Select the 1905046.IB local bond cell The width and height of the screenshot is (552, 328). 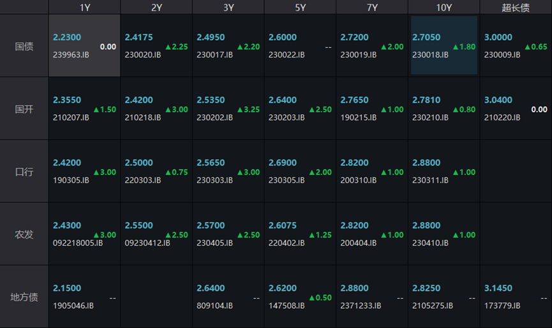tap(84, 297)
